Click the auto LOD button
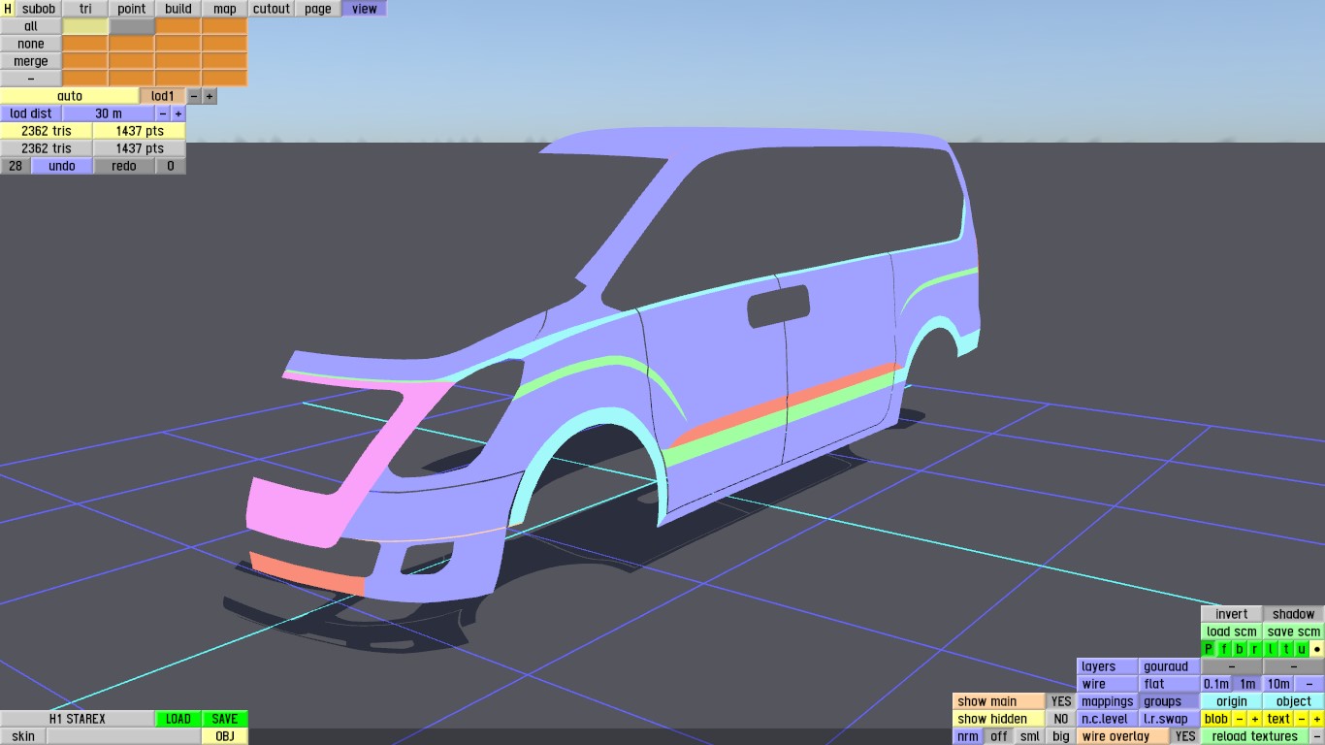Screen dimensions: 1325x745 pos(70,96)
